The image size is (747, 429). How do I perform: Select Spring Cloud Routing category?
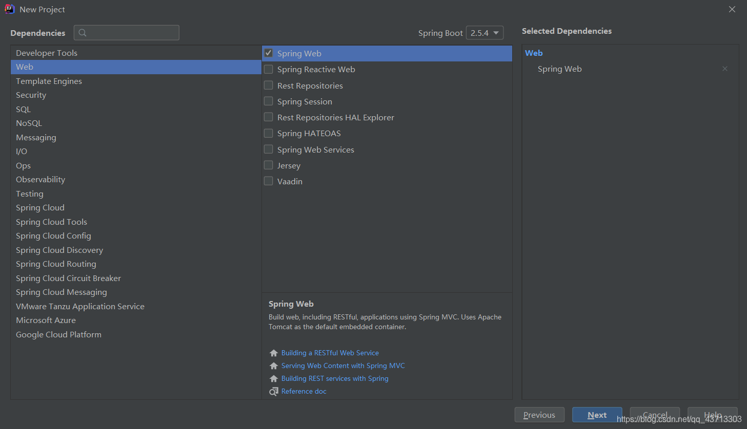136,264
